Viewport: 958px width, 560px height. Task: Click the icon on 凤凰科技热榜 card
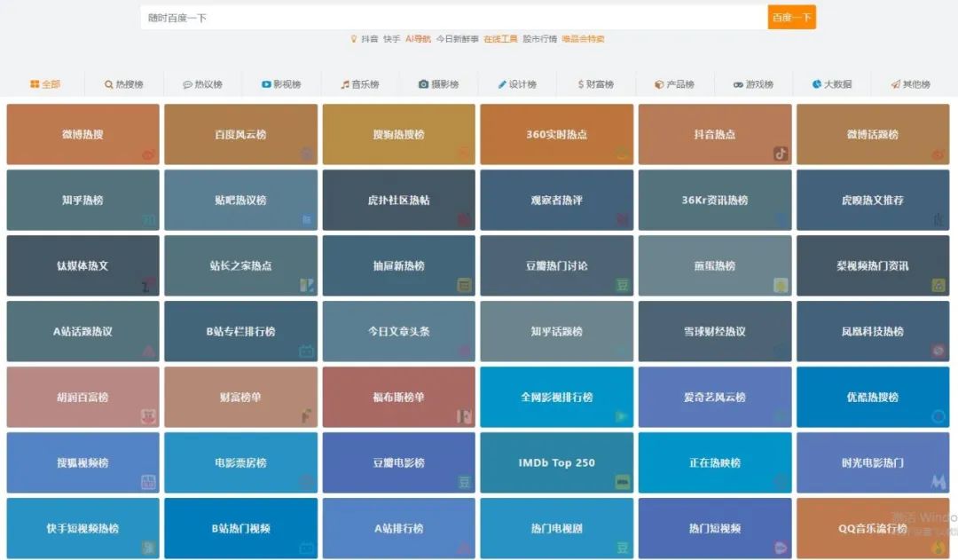coord(938,351)
